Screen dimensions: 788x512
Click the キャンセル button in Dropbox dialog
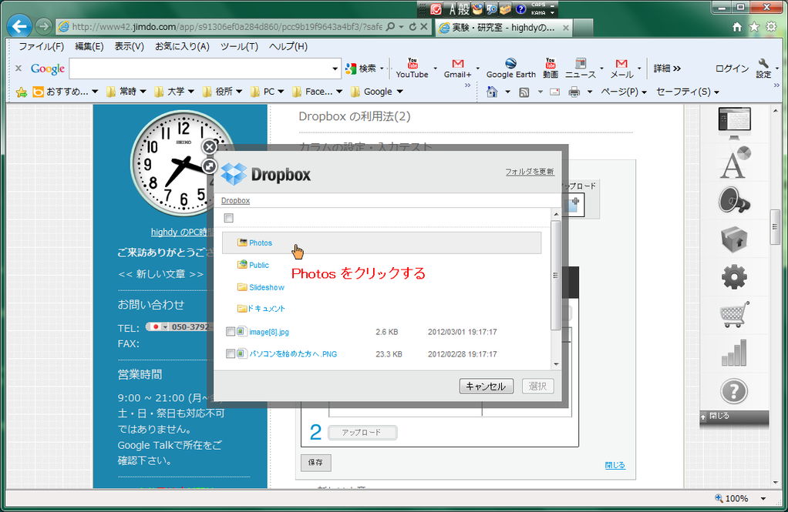tap(486, 386)
